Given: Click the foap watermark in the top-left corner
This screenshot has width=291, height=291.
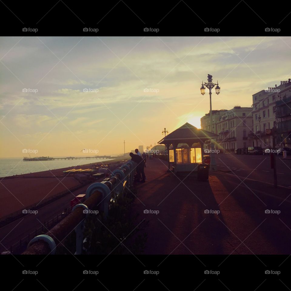Looking at the screenshot, I should point(30,30).
